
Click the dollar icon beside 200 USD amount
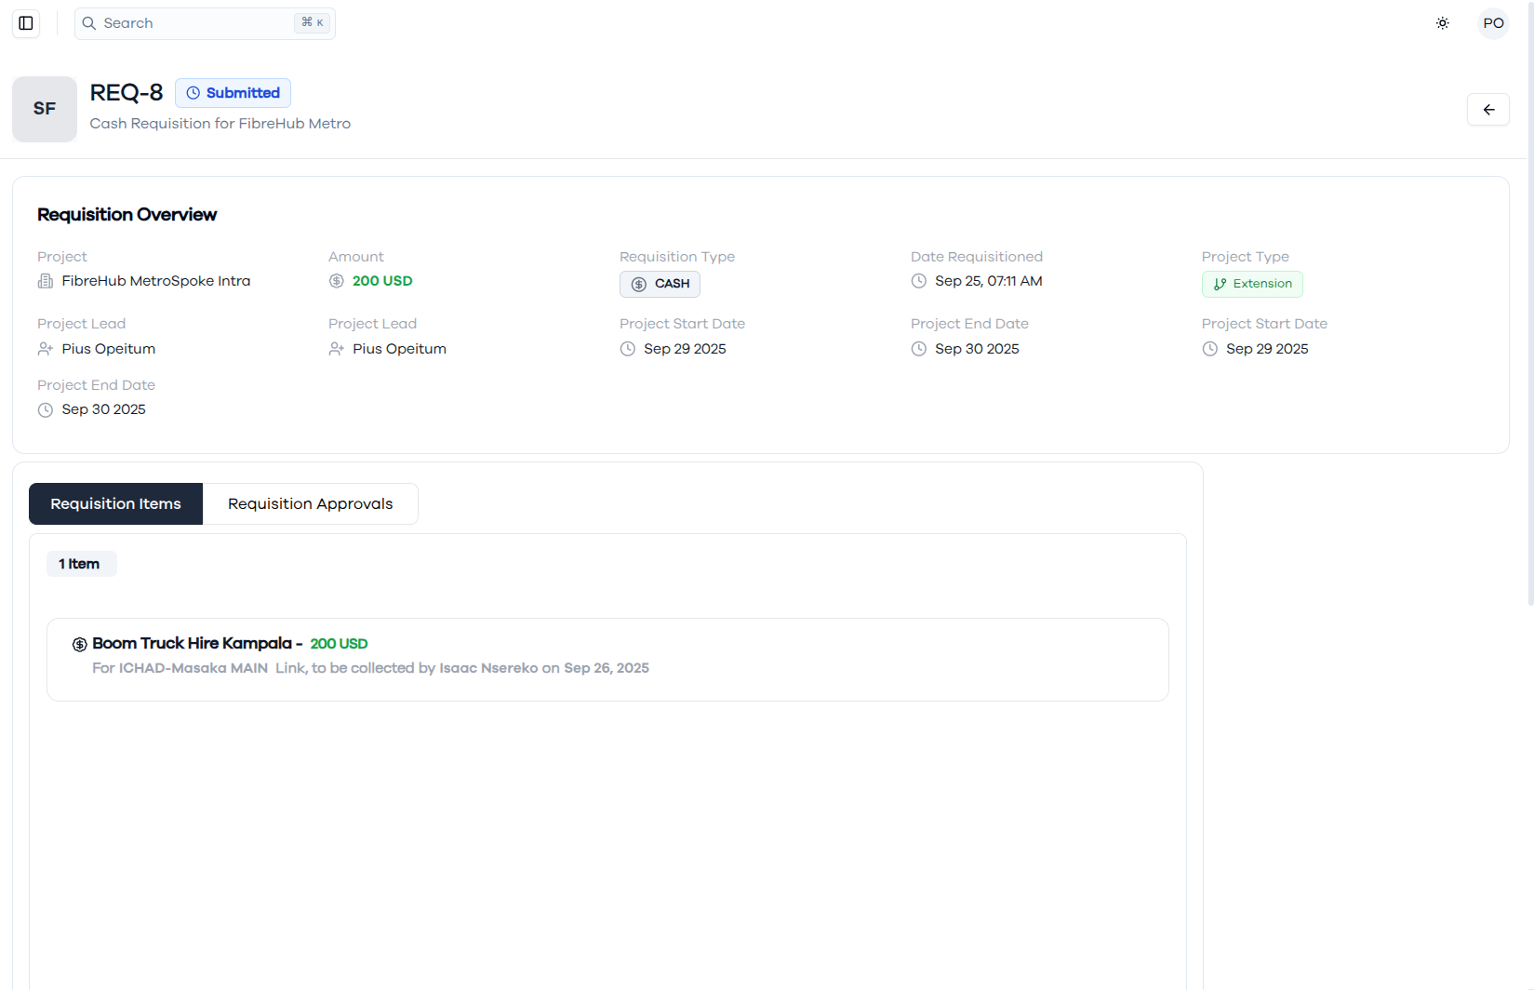[337, 281]
